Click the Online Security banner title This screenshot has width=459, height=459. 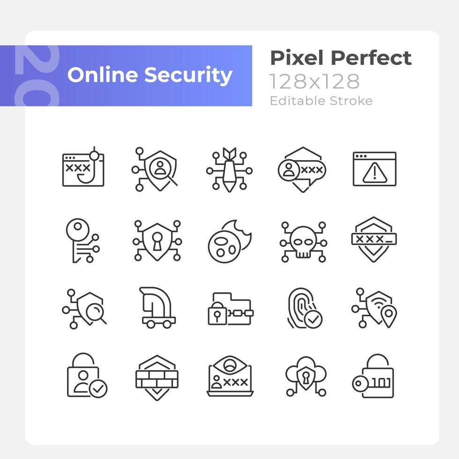[149, 75]
